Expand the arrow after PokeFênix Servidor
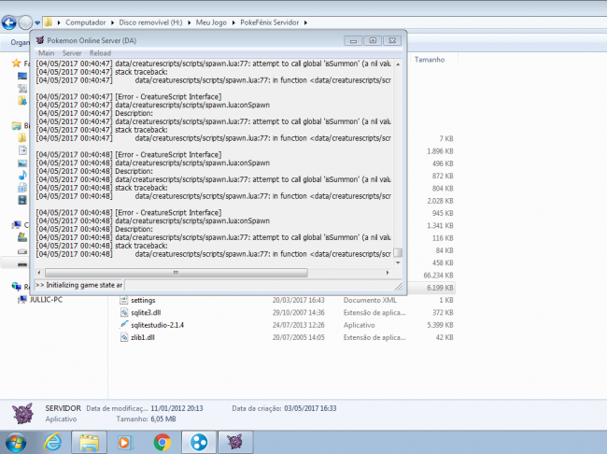This screenshot has width=607, height=454. [x=305, y=22]
